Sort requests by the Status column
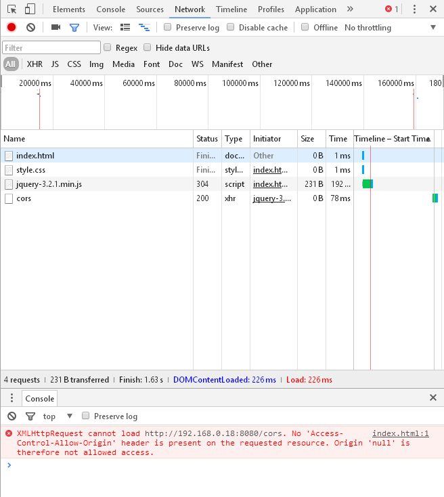Image resolution: width=444 pixels, height=497 pixels. click(x=207, y=139)
